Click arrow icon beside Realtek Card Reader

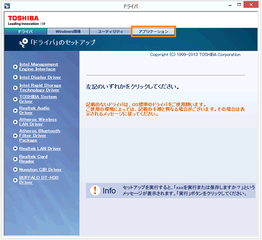click(x=15, y=159)
